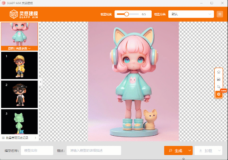Screen dimensions: 228x160
Task: Expand the options under the original image thumbnail
Action: point(30,49)
